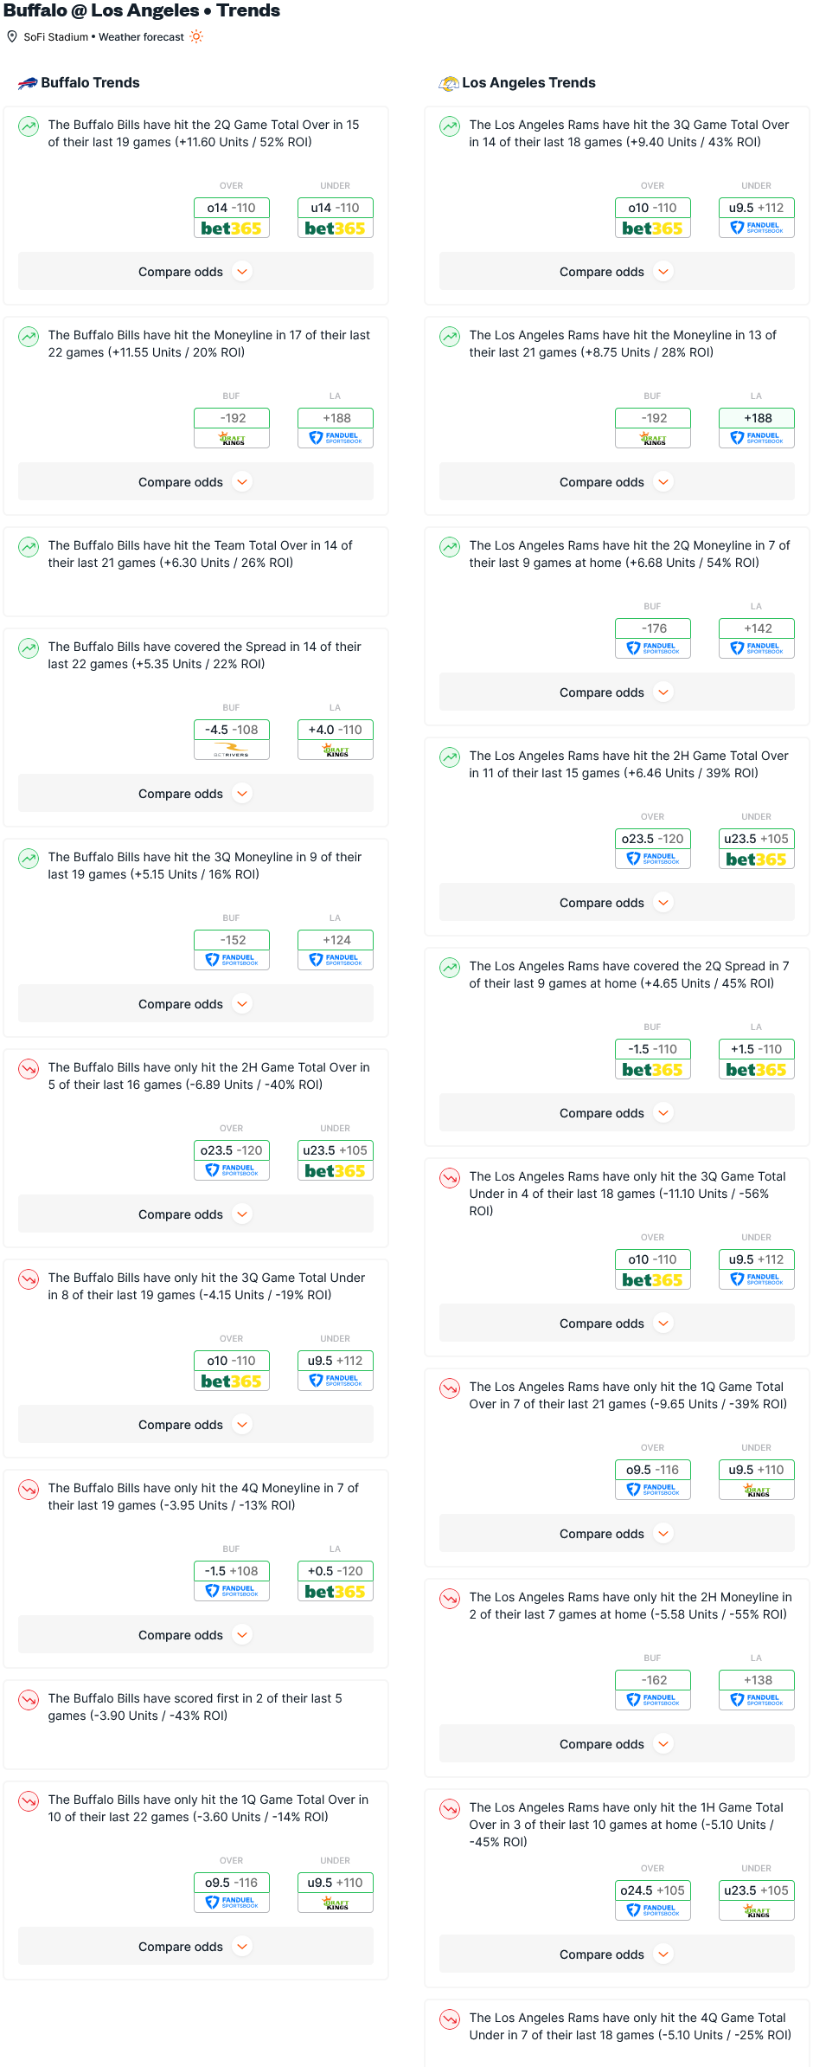813x2067 pixels.
Task: Select +1.5 -110 LA 2Q spread
Action: point(757,1059)
